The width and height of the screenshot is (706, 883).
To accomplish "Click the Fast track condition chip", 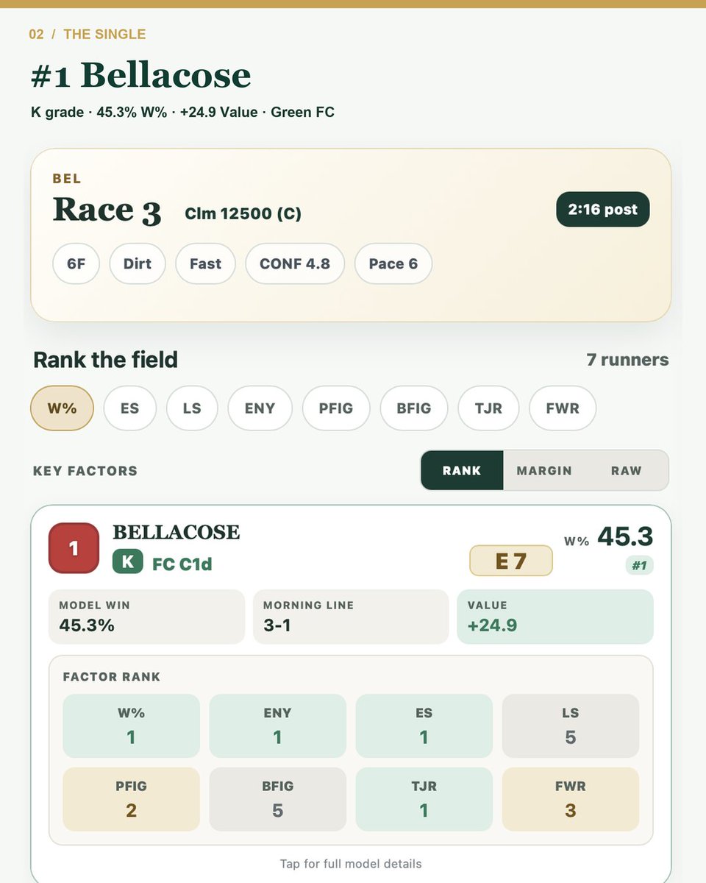I will click(x=205, y=263).
